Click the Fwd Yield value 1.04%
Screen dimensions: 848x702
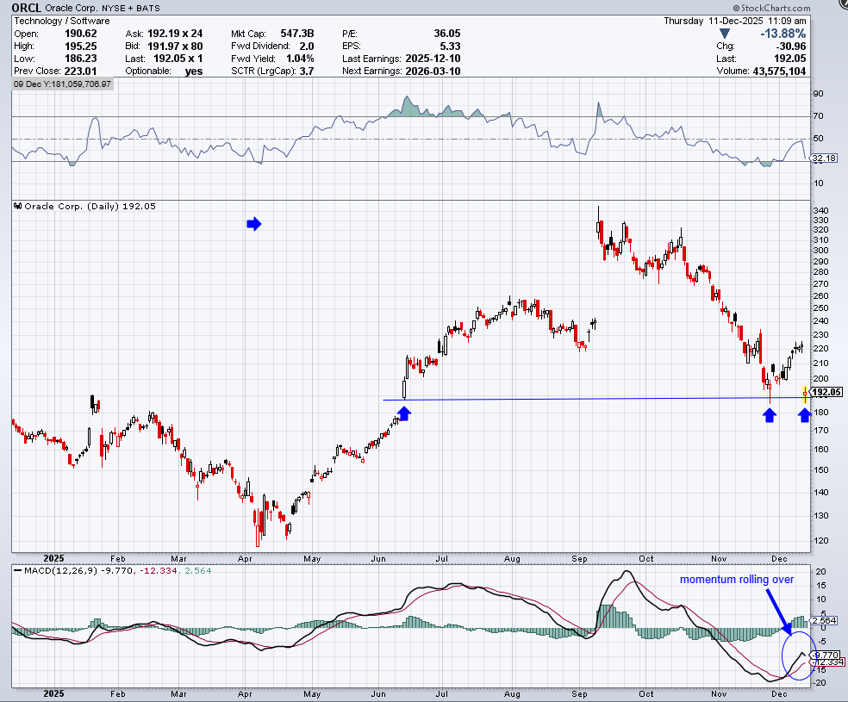click(x=300, y=59)
